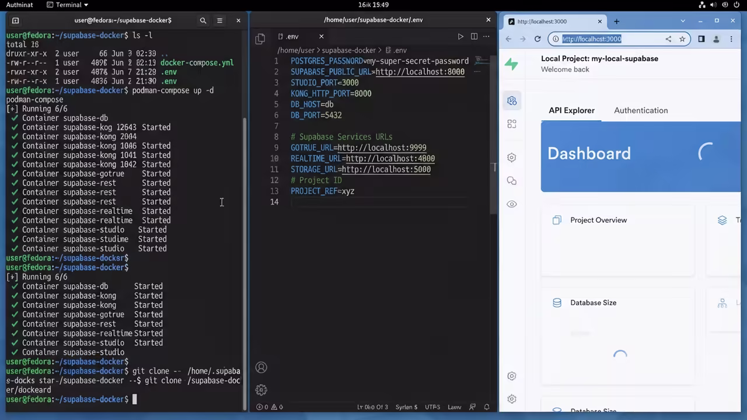The width and height of the screenshot is (747, 420).
Task: Follow the http://localhost:8000 link in .env
Action: [x=420, y=72]
